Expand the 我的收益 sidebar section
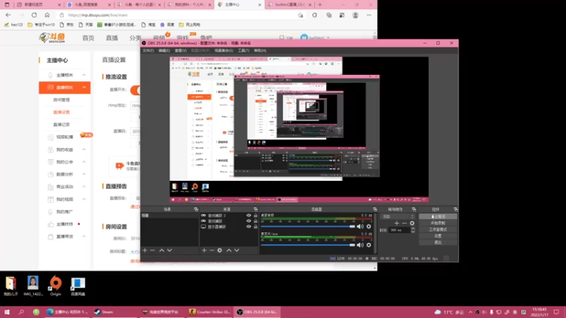Image resolution: width=566 pixels, height=318 pixels. (x=83, y=150)
